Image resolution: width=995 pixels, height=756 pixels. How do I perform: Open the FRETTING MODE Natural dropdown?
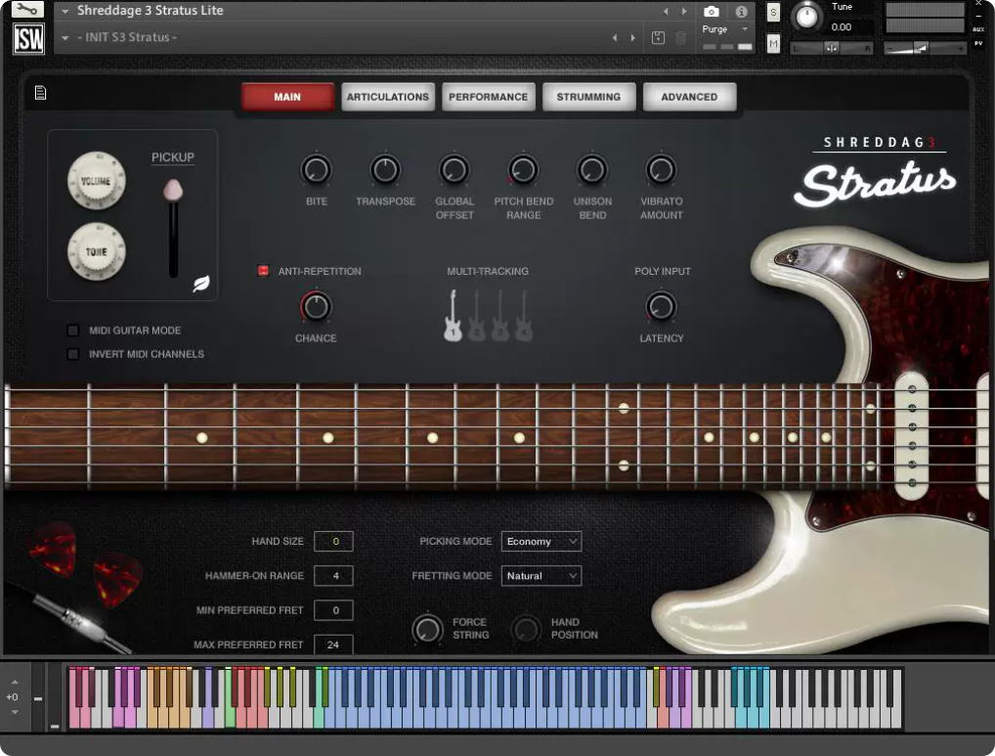pyautogui.click(x=541, y=576)
